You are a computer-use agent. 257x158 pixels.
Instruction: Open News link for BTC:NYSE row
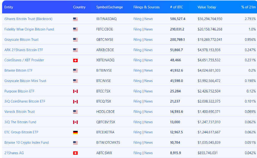click(x=149, y=81)
